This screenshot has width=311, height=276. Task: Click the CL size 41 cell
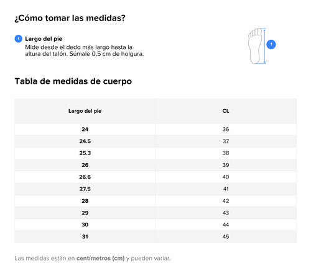[x=226, y=189]
